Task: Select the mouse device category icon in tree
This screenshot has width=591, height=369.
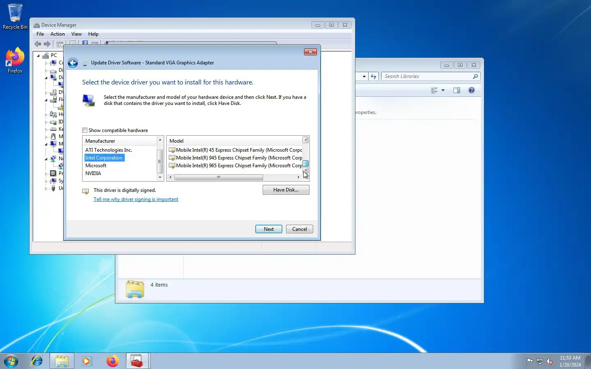Action: coord(53,137)
